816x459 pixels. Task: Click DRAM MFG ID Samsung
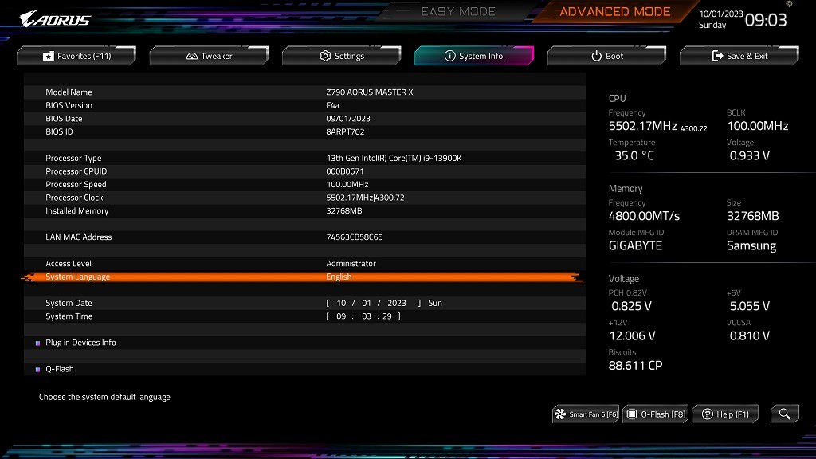(751, 245)
